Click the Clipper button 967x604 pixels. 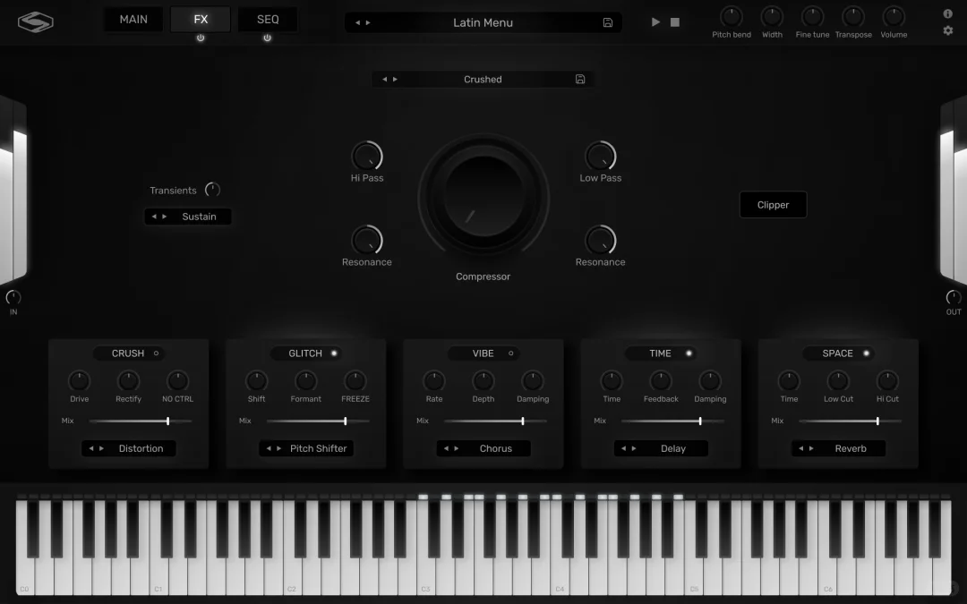coord(773,205)
